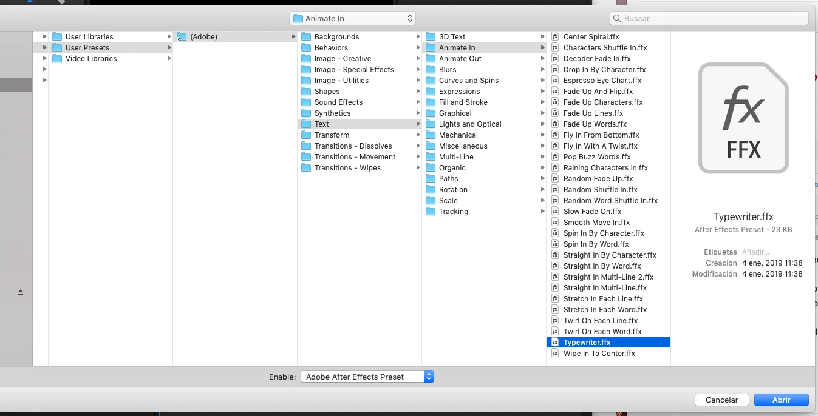The height and width of the screenshot is (416, 818).
Task: Click the Video Libraries folder icon
Action: pyautogui.click(x=57, y=58)
